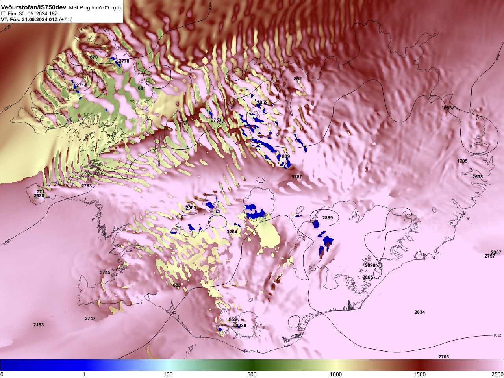
Task: Click the map value 3264
Action: 232,232
